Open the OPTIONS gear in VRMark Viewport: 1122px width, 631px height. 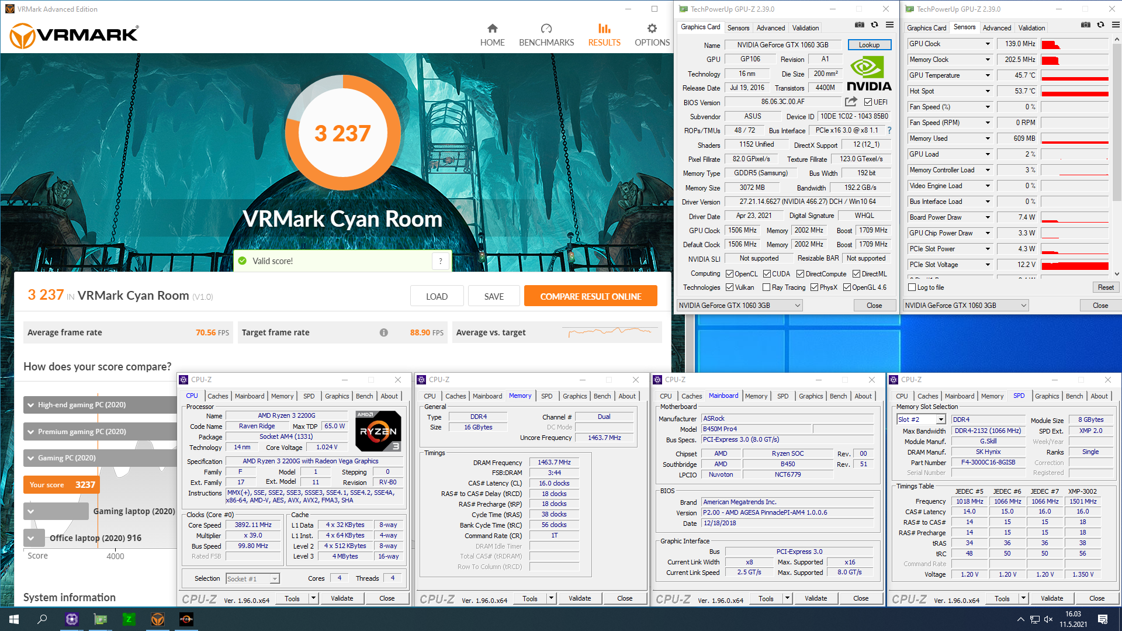[652, 29]
